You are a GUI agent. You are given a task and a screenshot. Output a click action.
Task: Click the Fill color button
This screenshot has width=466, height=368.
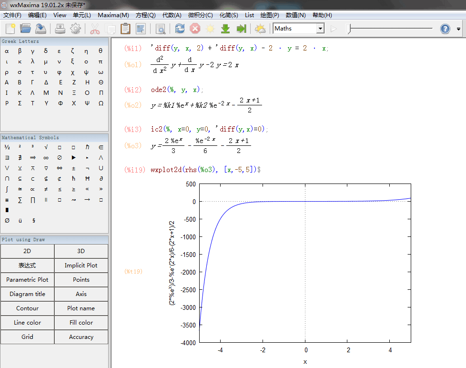pos(81,323)
